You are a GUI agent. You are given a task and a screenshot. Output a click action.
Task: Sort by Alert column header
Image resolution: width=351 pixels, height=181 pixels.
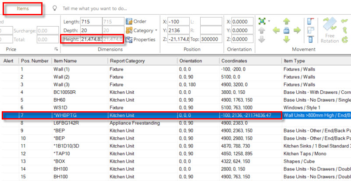point(9,61)
